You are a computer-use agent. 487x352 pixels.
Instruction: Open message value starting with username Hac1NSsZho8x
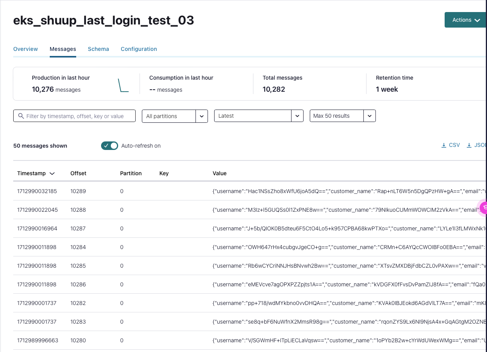[349, 191]
